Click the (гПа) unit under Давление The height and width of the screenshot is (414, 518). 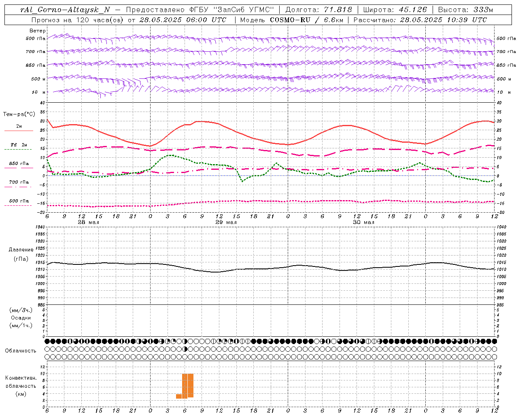pyautogui.click(x=21, y=259)
